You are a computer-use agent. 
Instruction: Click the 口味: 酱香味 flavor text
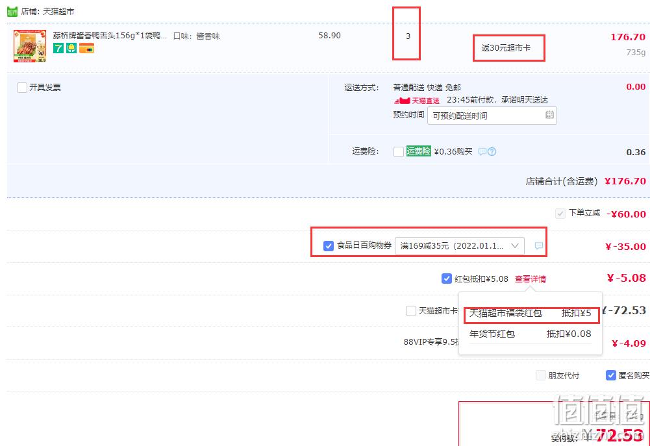[x=197, y=36]
